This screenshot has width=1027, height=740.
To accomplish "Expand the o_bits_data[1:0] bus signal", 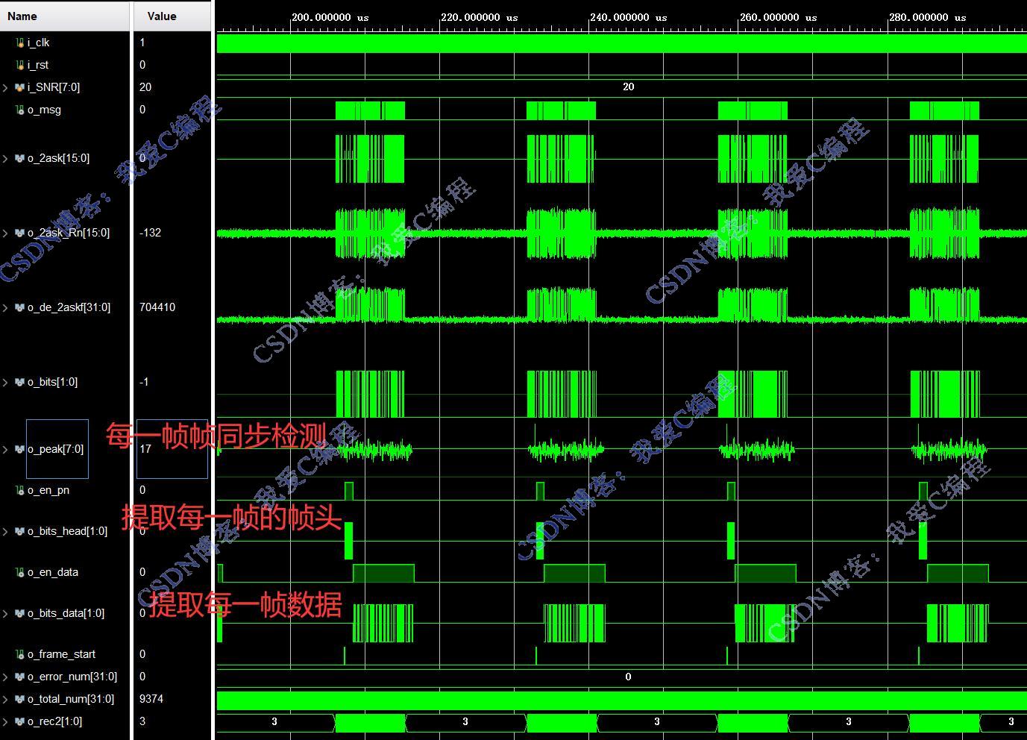I will 6,613.
